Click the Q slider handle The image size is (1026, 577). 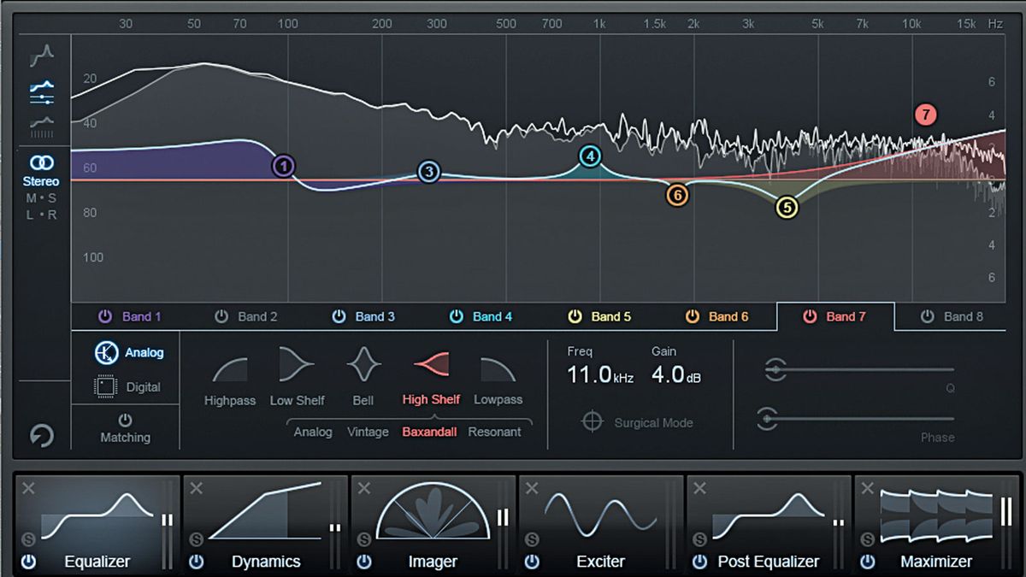(x=775, y=369)
